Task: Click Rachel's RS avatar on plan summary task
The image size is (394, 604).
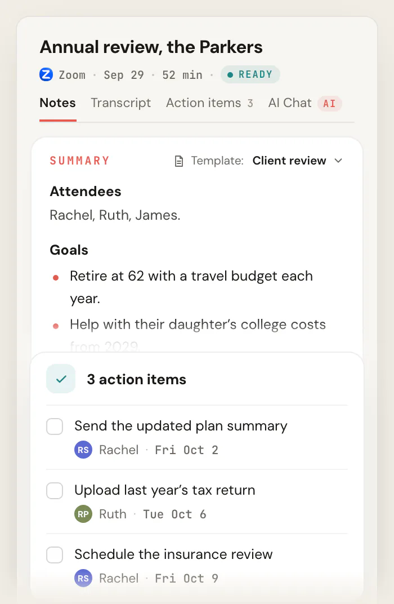Action: coord(83,450)
